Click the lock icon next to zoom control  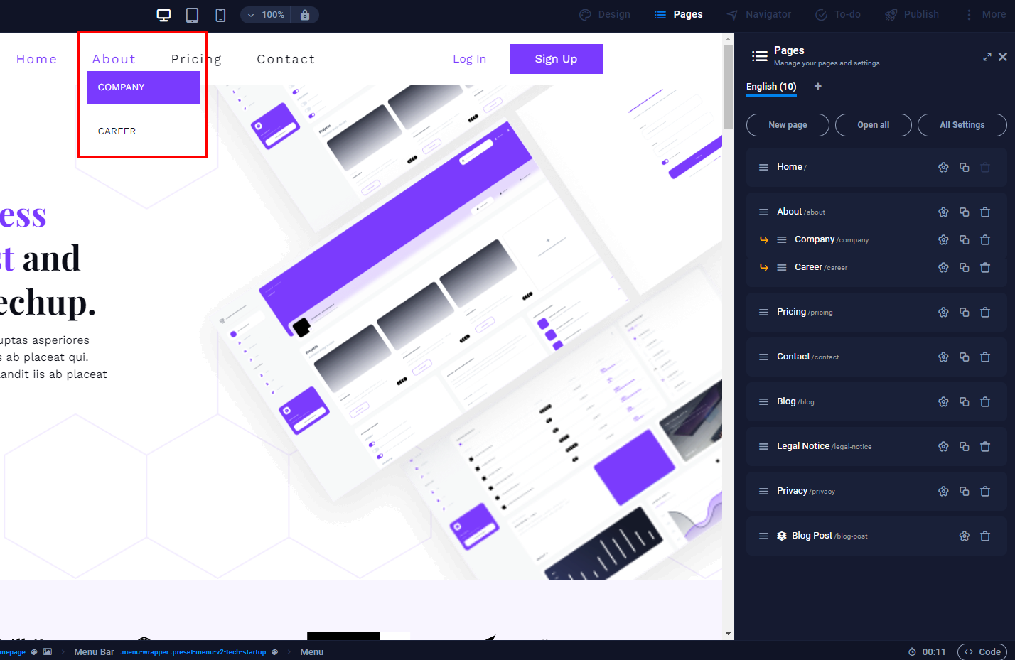point(305,14)
